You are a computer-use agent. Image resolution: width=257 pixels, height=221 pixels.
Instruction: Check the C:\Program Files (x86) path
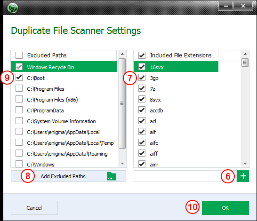[19, 99]
